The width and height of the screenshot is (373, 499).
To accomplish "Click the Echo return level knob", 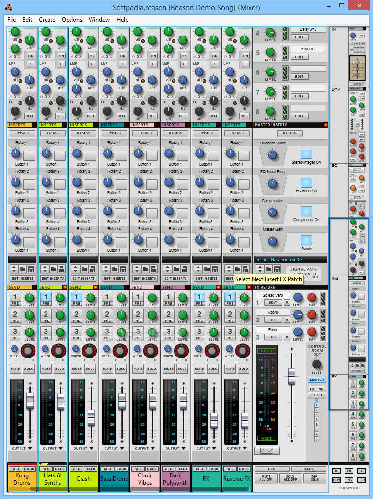I will [x=298, y=332].
